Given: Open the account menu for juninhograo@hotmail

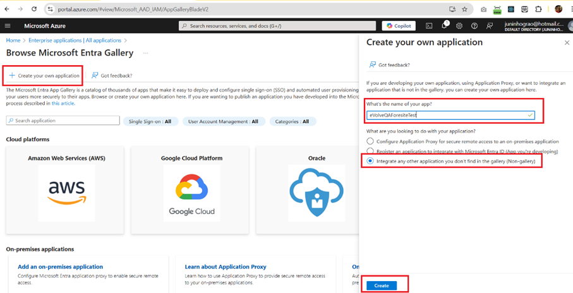Looking at the screenshot, I should coord(535,26).
